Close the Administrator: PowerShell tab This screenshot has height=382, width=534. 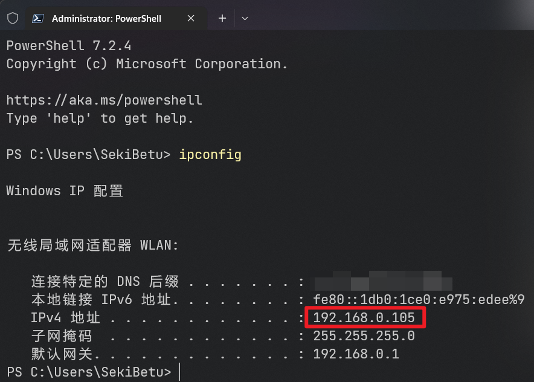click(x=191, y=18)
